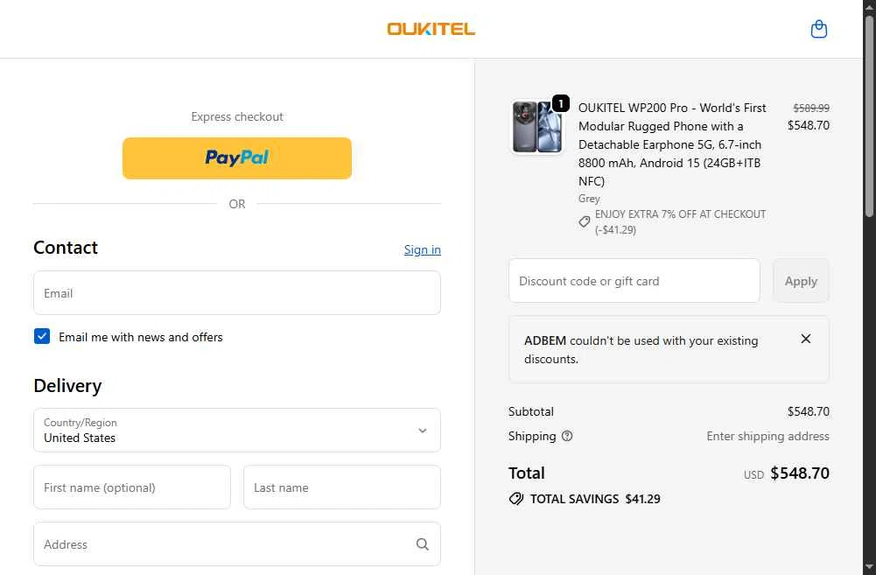Click the OUKITEL WP200 Pro product title

point(672,144)
